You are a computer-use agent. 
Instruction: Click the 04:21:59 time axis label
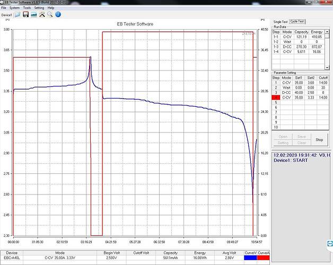pos(111,242)
